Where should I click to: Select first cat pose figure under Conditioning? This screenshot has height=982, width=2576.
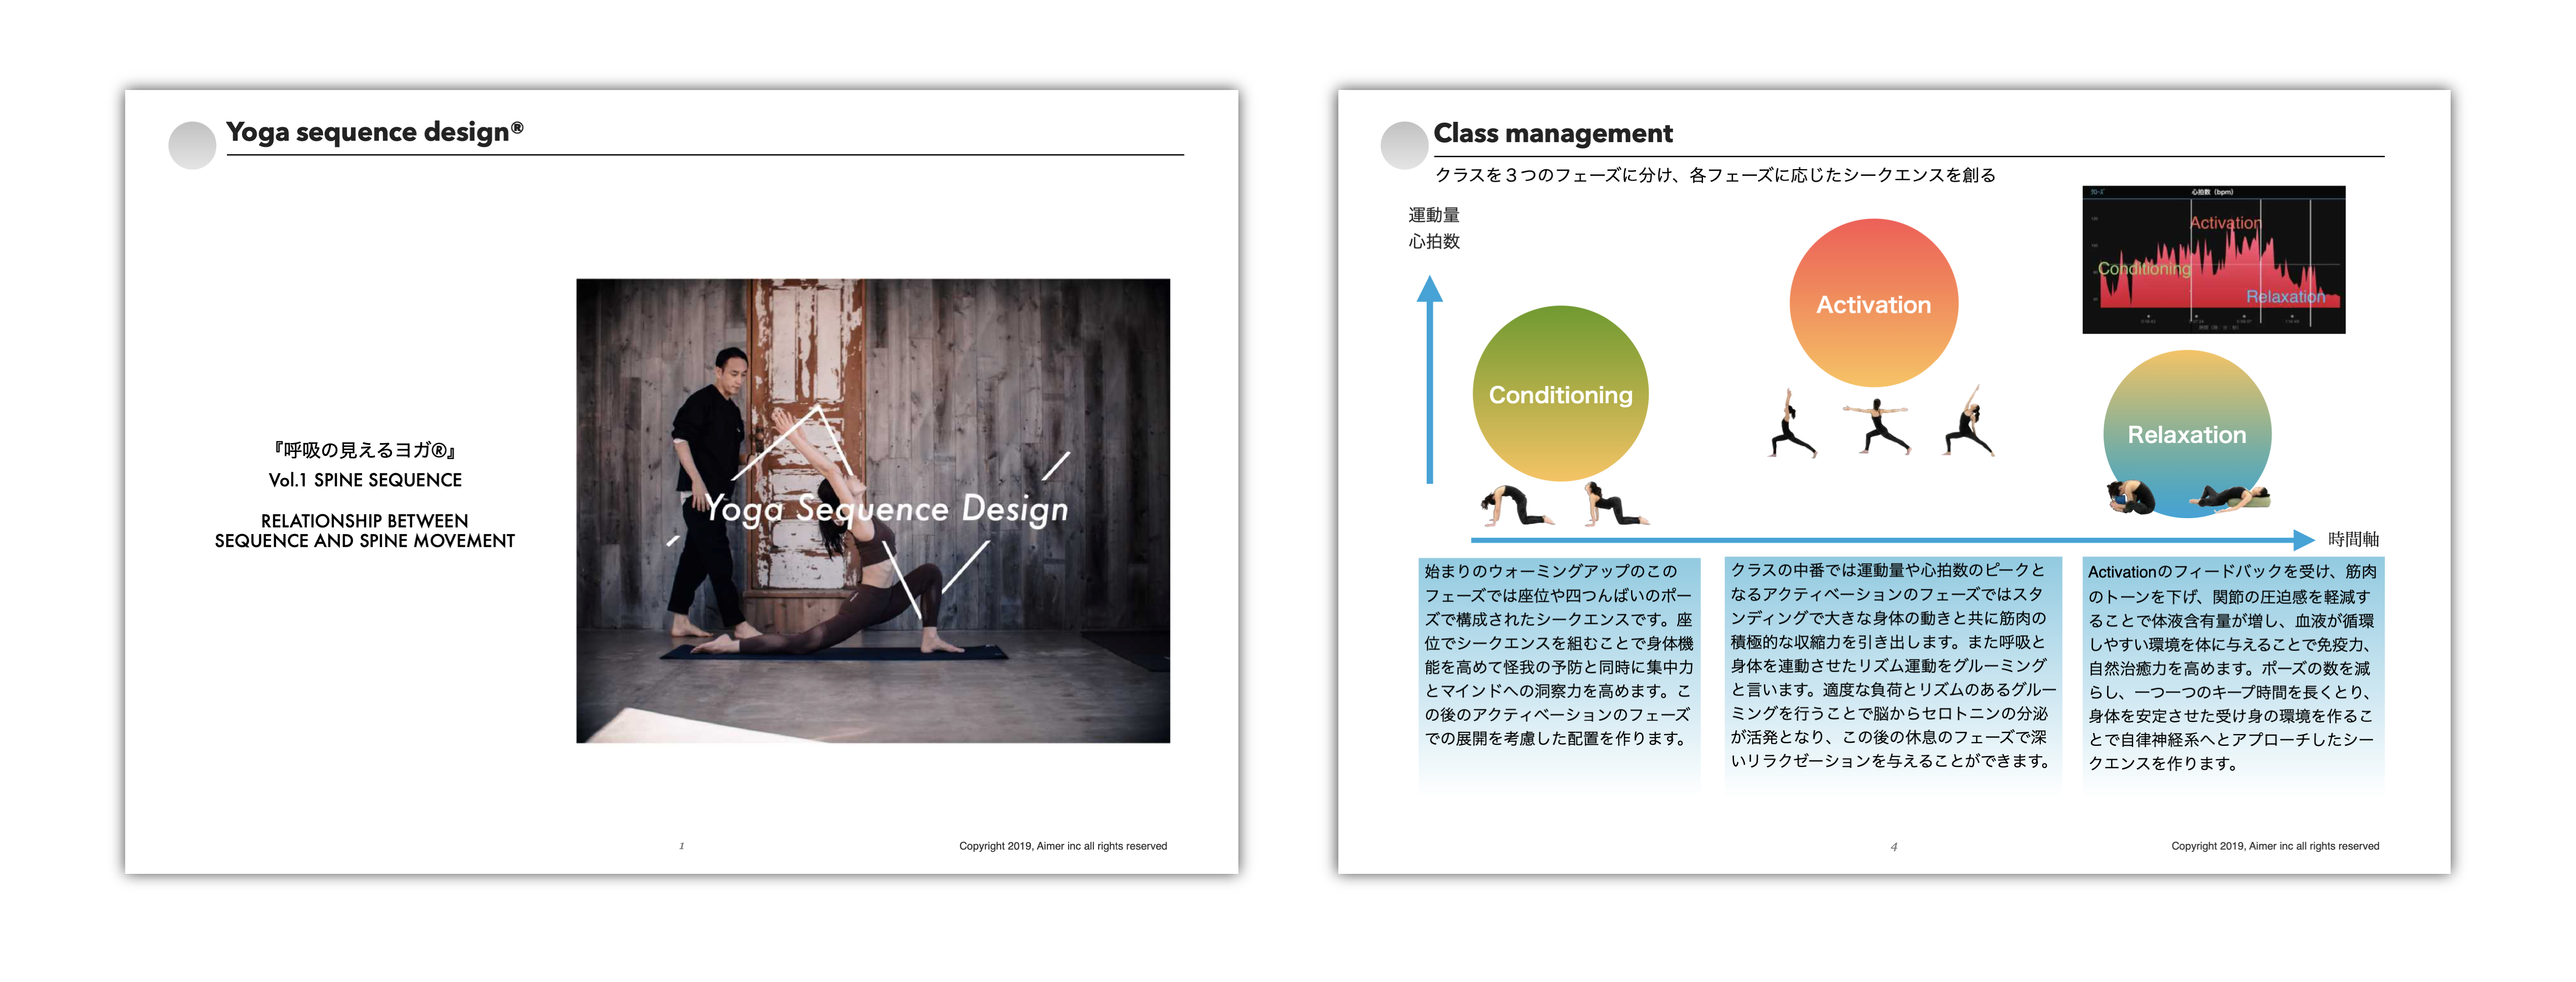(x=1517, y=506)
